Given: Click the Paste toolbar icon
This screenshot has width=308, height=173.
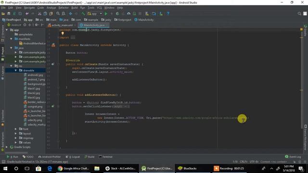Looking at the screenshot, I should pyautogui.click(x=51, y=14).
